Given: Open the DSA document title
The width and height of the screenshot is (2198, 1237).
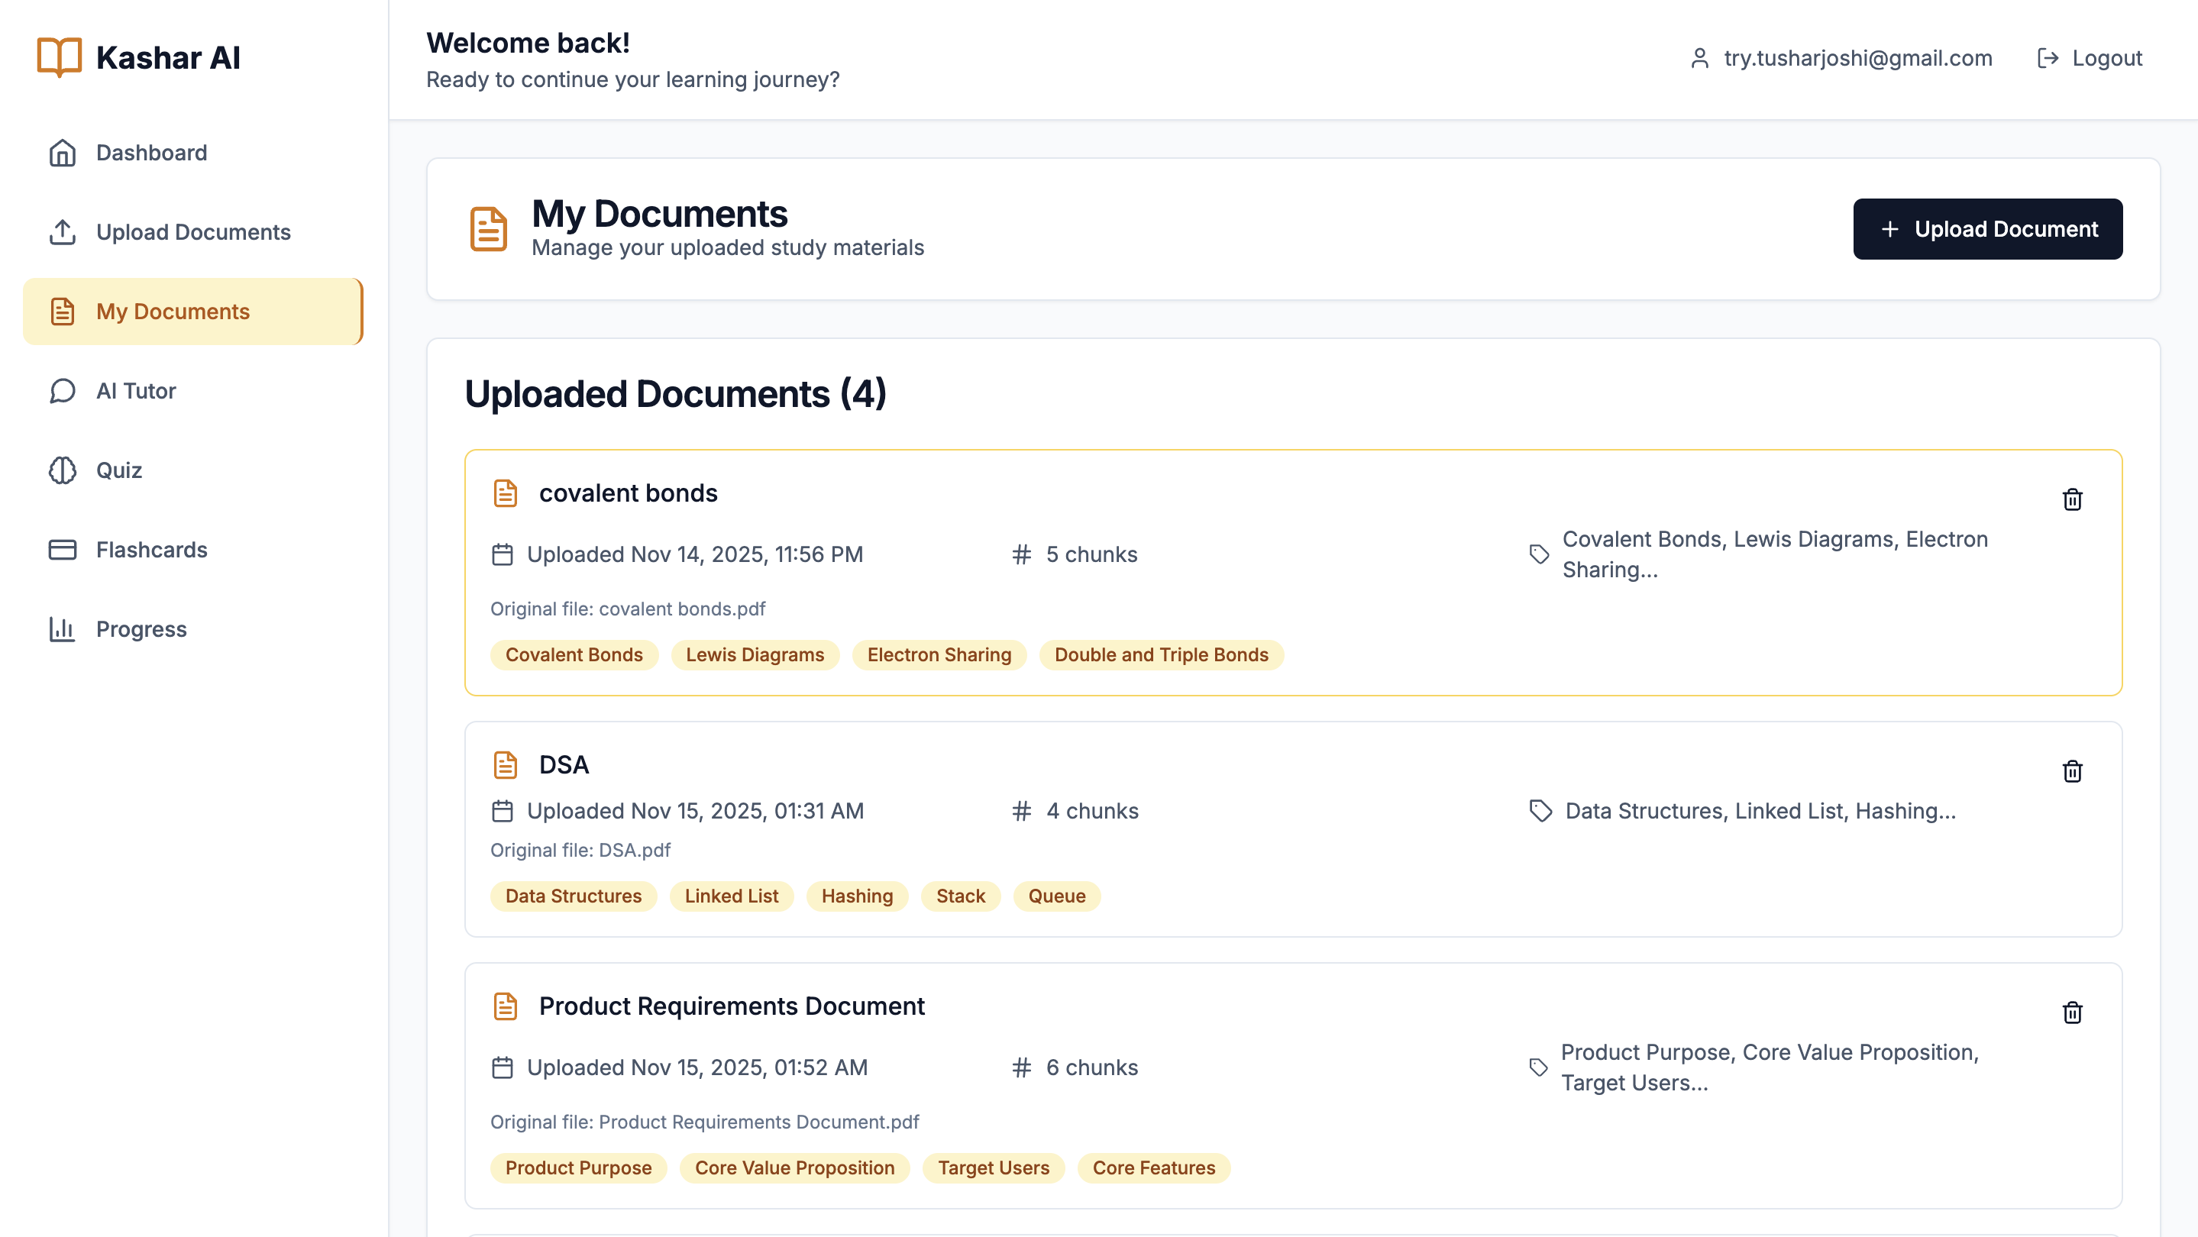Looking at the screenshot, I should pyautogui.click(x=564, y=765).
